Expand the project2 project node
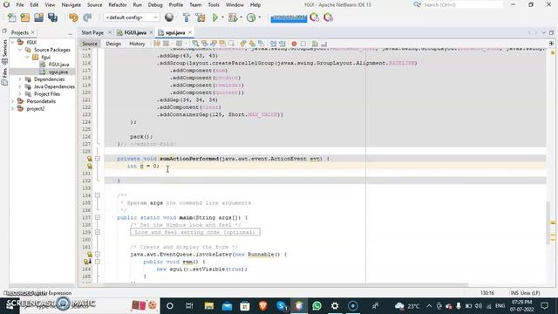Image resolution: width=558 pixels, height=314 pixels. tap(13, 109)
